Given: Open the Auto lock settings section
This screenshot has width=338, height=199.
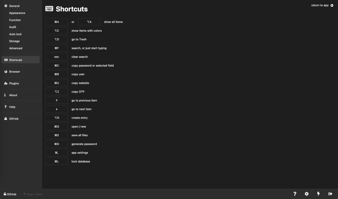Looking at the screenshot, I should tap(16, 34).
